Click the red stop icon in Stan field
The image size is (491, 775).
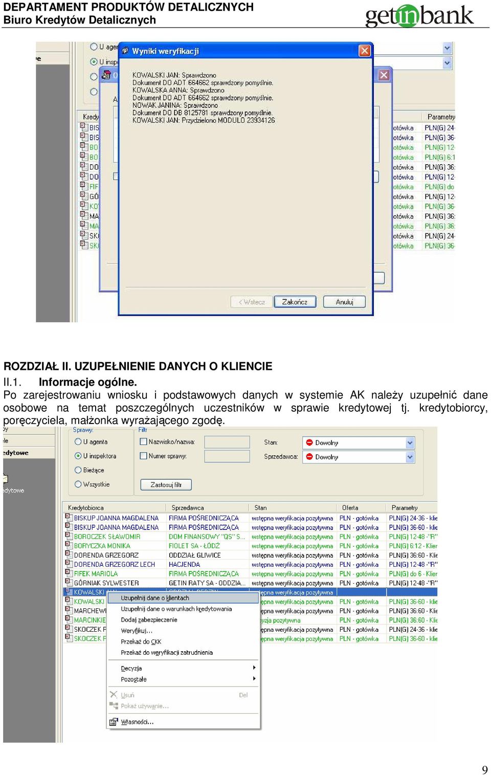309,442
